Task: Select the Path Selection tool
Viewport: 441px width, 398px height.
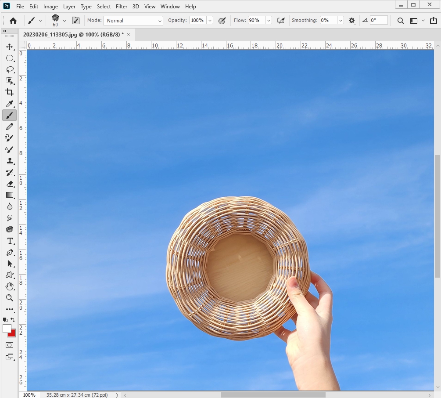Action: pyautogui.click(x=10, y=264)
